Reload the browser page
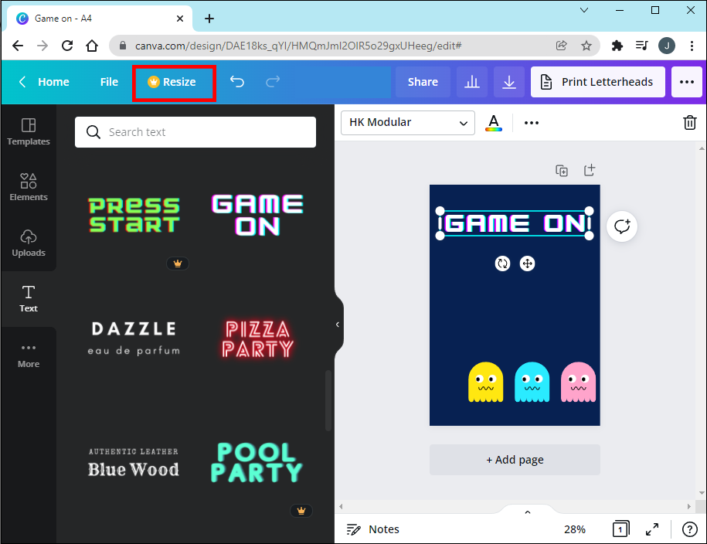This screenshot has height=544, width=707. [x=67, y=46]
